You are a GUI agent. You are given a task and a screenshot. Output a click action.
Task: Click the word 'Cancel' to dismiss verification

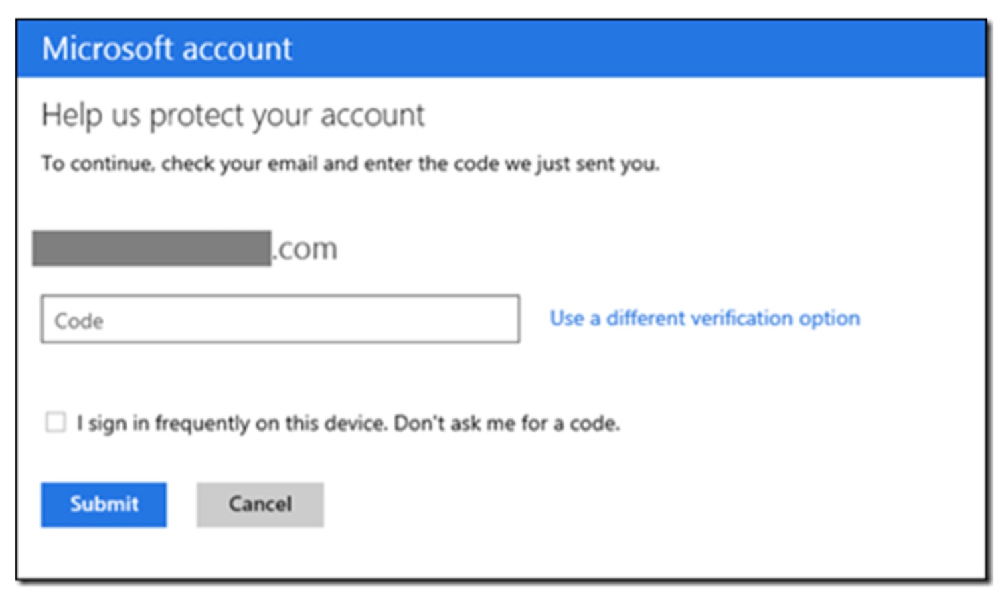pos(260,504)
